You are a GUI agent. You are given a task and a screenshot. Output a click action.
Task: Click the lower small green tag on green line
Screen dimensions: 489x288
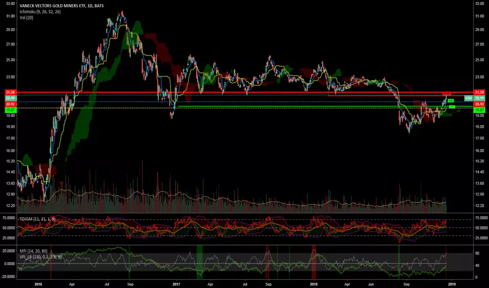click(452, 107)
